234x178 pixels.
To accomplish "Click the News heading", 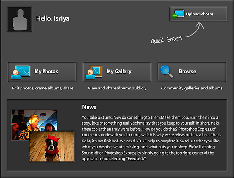I will (x=89, y=107).
